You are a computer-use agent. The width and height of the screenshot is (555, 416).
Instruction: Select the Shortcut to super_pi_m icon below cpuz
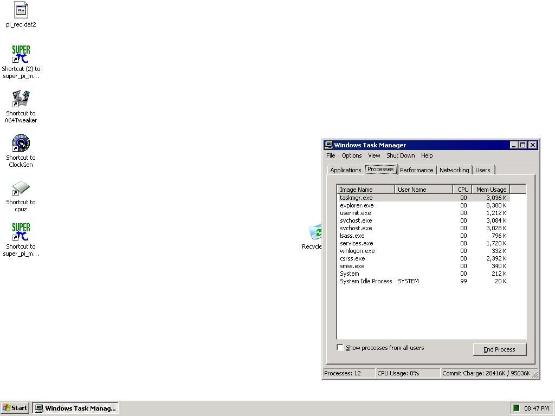click(21, 232)
